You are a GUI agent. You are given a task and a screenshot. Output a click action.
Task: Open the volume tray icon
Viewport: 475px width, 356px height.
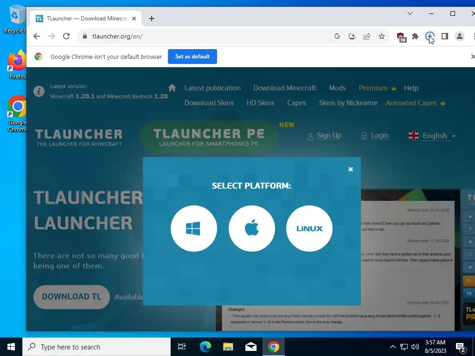[x=415, y=347]
